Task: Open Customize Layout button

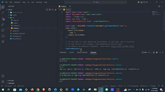Action: (x=147, y=2)
